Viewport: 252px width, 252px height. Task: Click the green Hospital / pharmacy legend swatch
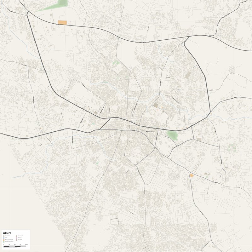tap(4, 242)
